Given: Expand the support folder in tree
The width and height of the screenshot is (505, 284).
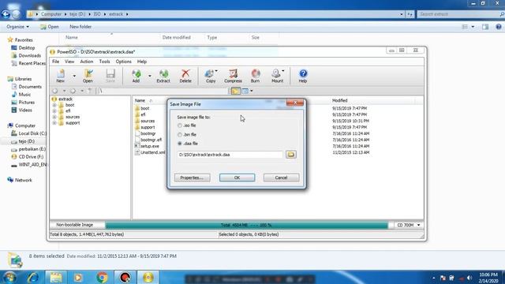Looking at the screenshot, I should coord(54,123).
